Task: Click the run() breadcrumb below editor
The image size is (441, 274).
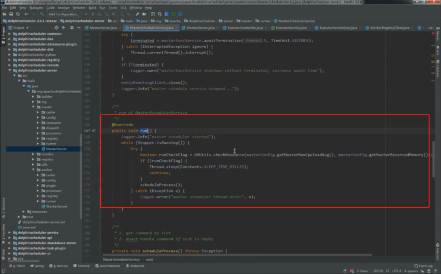Action: pyautogui.click(x=149, y=260)
